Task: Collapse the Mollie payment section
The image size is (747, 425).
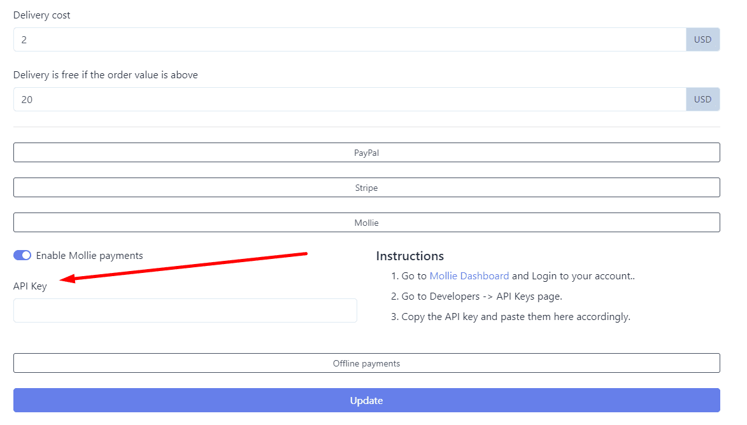Action: pyautogui.click(x=366, y=223)
